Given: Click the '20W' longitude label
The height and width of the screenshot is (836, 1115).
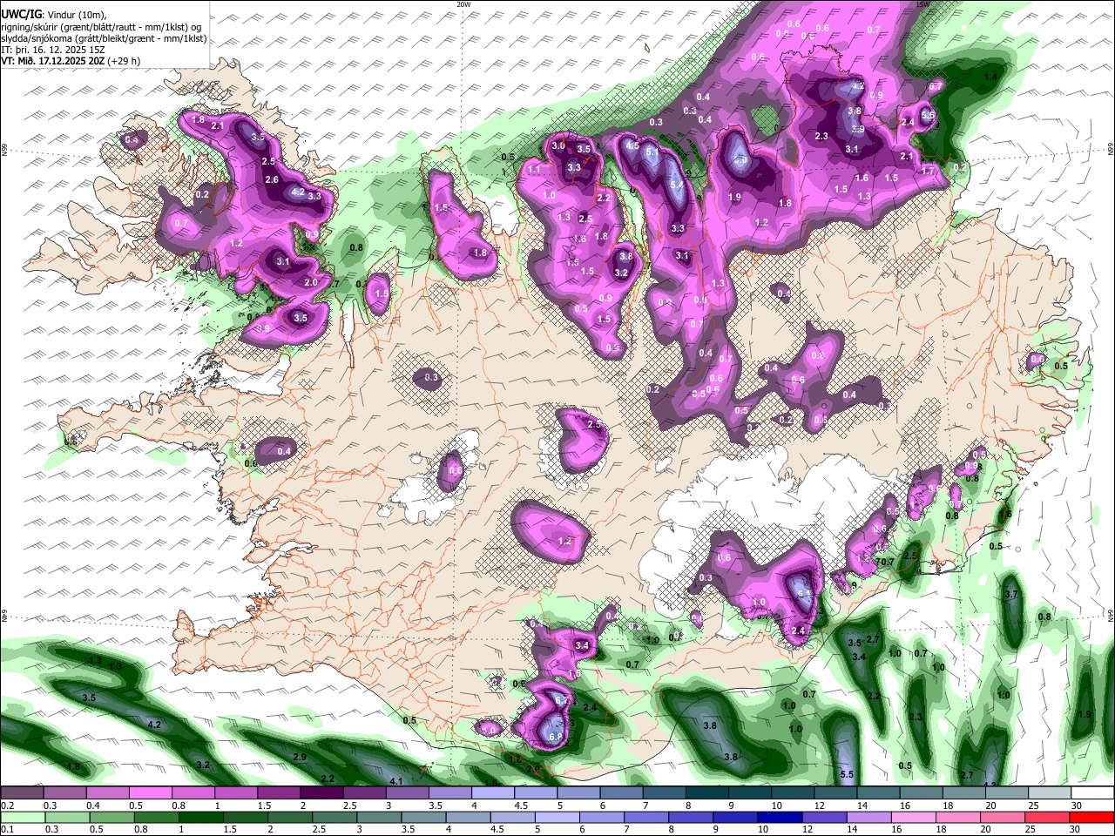Looking at the screenshot, I should 463,4.
